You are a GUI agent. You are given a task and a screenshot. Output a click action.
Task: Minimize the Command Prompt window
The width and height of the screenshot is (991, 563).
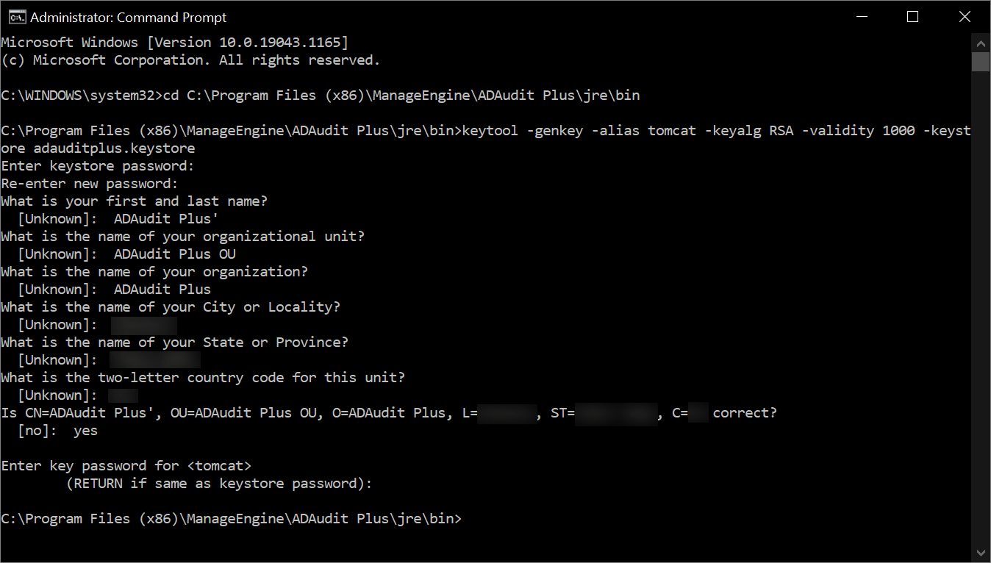861,16
